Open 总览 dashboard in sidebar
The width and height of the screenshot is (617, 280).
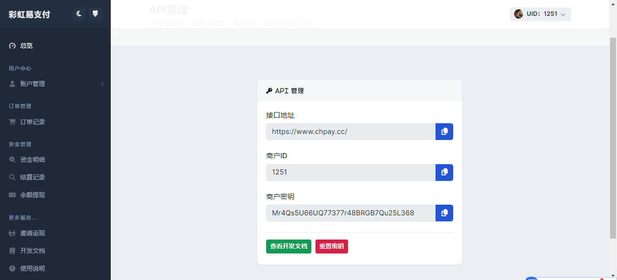pos(27,46)
